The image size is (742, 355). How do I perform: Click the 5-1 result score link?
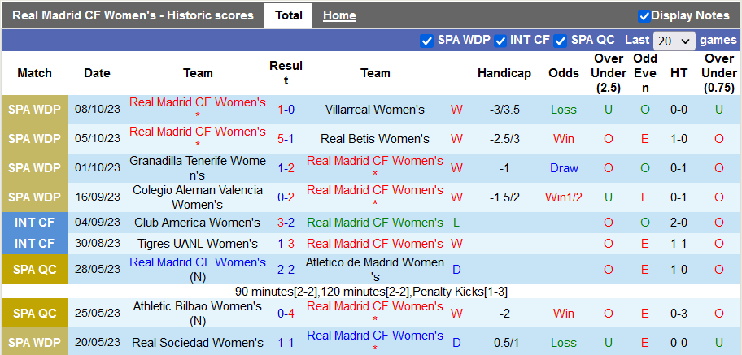(286, 139)
